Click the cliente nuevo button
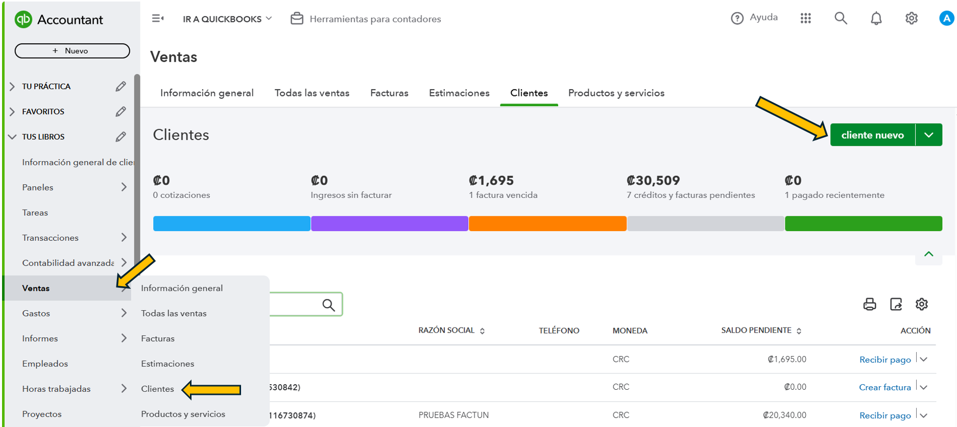Image resolution: width=957 pixels, height=427 pixels. coord(872,135)
